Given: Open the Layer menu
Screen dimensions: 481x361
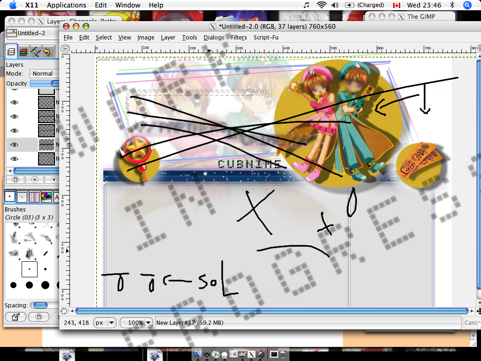Looking at the screenshot, I should pyautogui.click(x=168, y=38).
